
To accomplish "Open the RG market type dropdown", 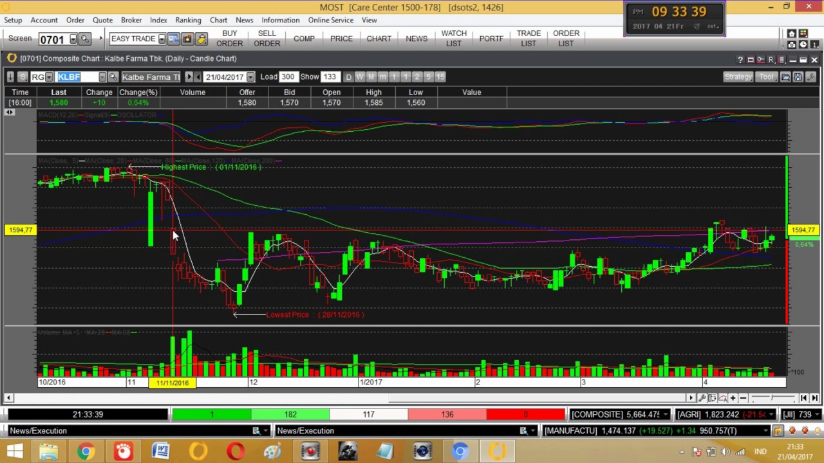I will pyautogui.click(x=49, y=77).
